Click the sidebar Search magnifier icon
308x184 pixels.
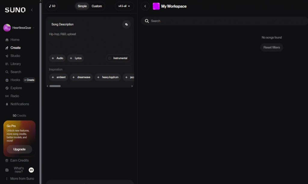pos(7,72)
